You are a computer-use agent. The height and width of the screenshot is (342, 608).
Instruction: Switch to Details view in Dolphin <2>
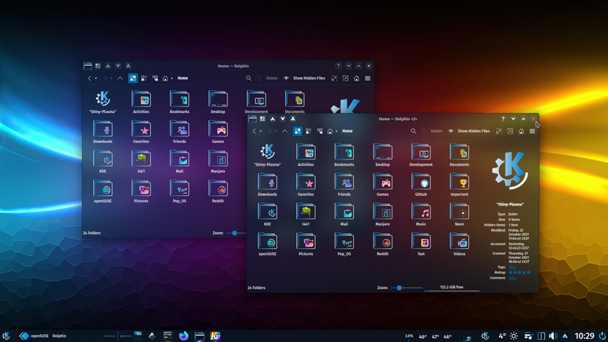click(320, 131)
